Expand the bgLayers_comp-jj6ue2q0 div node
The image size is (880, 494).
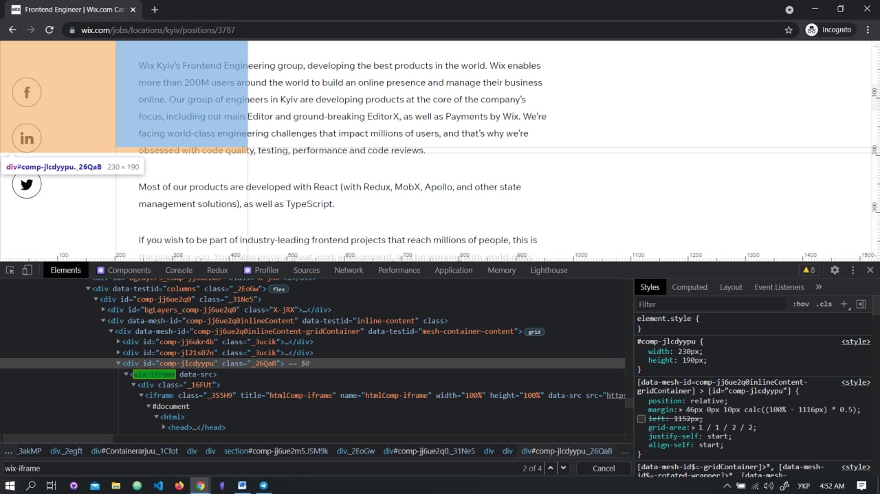[103, 310]
